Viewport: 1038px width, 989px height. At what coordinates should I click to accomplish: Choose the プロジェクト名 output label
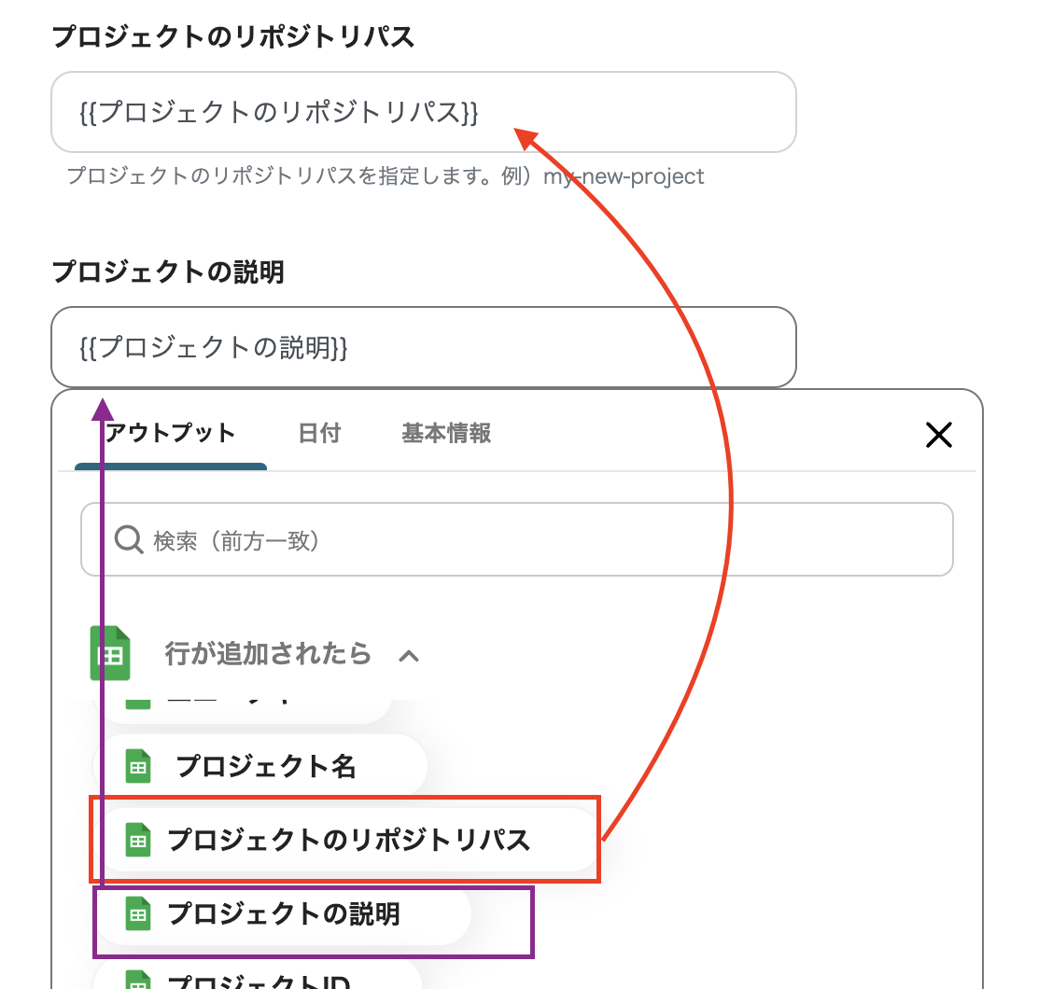tap(266, 767)
